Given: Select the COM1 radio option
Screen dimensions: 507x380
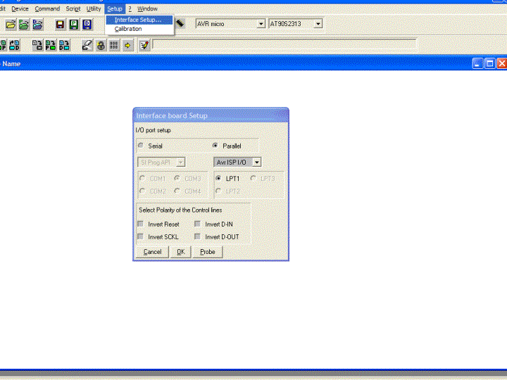Looking at the screenshot, I should (x=142, y=178).
